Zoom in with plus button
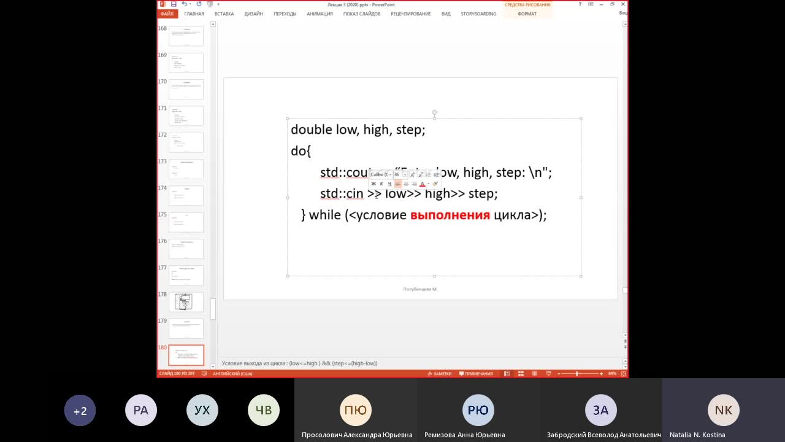Image resolution: width=785 pixels, height=442 pixels. point(601,373)
